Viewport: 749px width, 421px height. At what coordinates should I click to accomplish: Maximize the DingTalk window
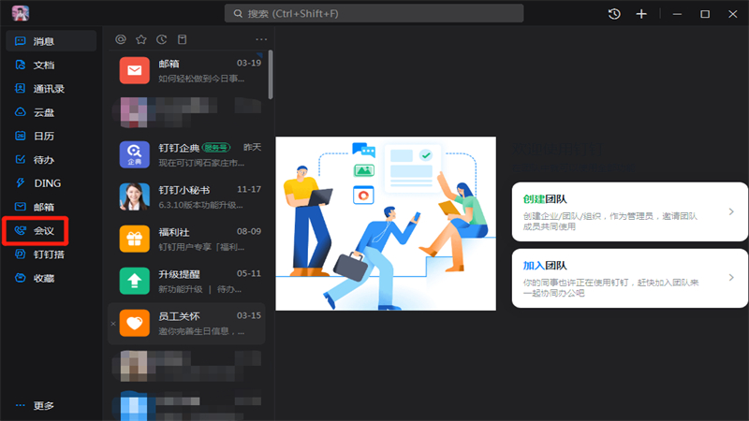tap(705, 14)
